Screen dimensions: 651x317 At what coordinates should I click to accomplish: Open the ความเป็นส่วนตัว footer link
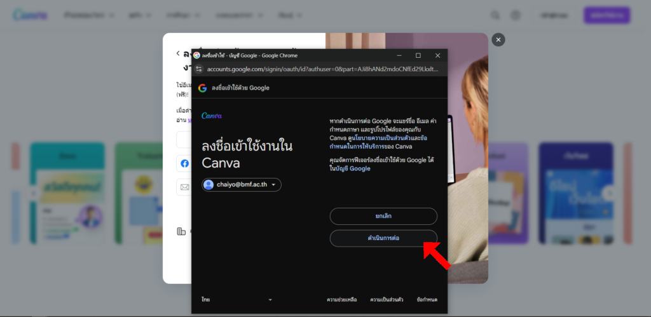387,300
